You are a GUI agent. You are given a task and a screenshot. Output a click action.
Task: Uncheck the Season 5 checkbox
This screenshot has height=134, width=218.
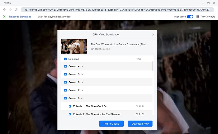click(65, 74)
